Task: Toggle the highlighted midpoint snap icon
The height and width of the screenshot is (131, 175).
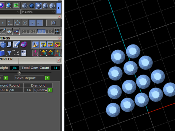Action: click(32, 23)
